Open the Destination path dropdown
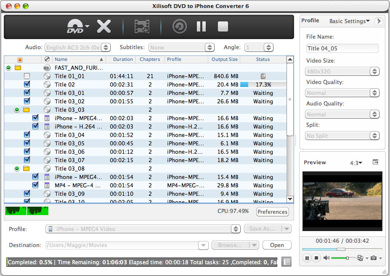390x276 pixels. click(203, 245)
